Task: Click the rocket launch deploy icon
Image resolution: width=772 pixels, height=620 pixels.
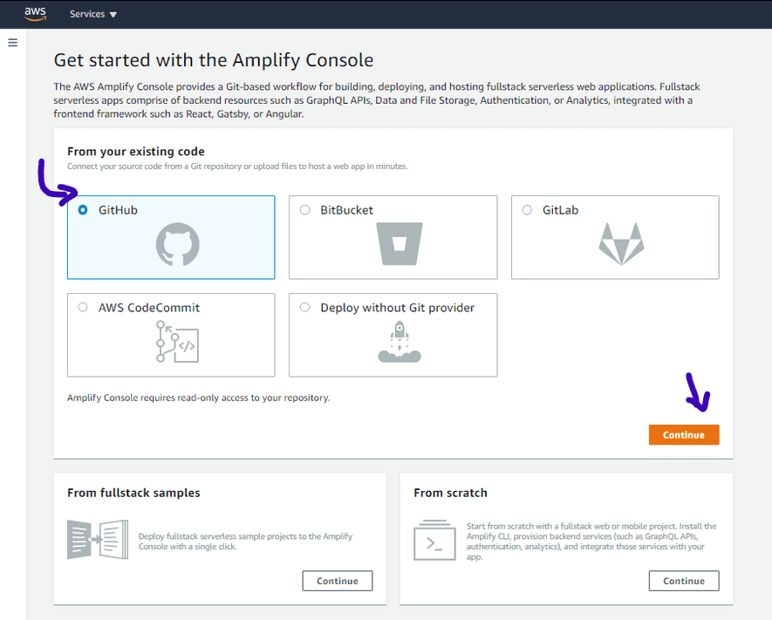Action: pos(400,342)
